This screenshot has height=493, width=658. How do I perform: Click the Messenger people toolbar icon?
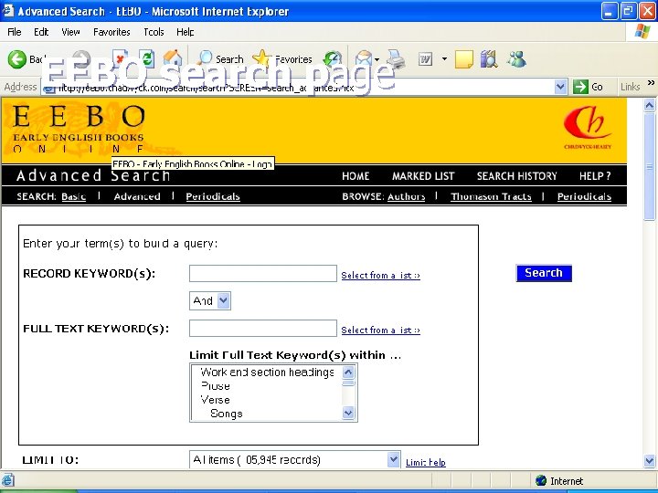(x=516, y=59)
